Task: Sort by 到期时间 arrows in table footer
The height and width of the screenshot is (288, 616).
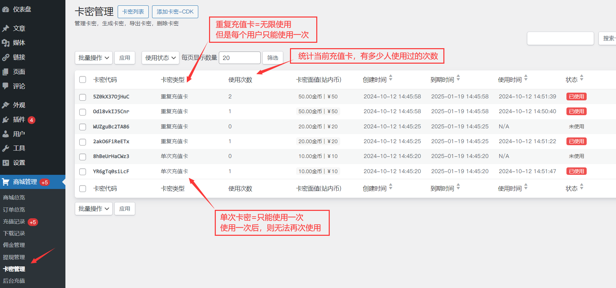Action: coord(458,187)
